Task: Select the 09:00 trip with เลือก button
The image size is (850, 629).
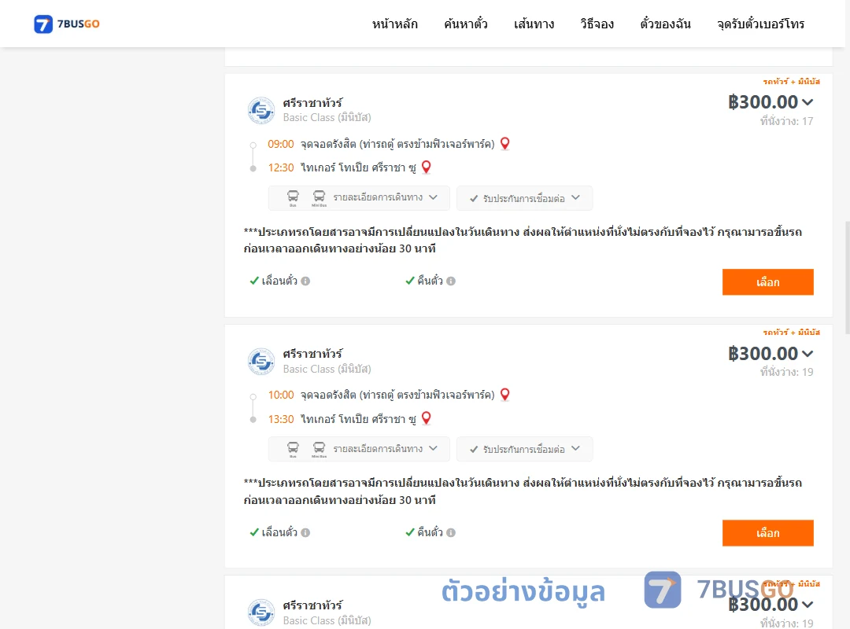Action: (x=767, y=281)
